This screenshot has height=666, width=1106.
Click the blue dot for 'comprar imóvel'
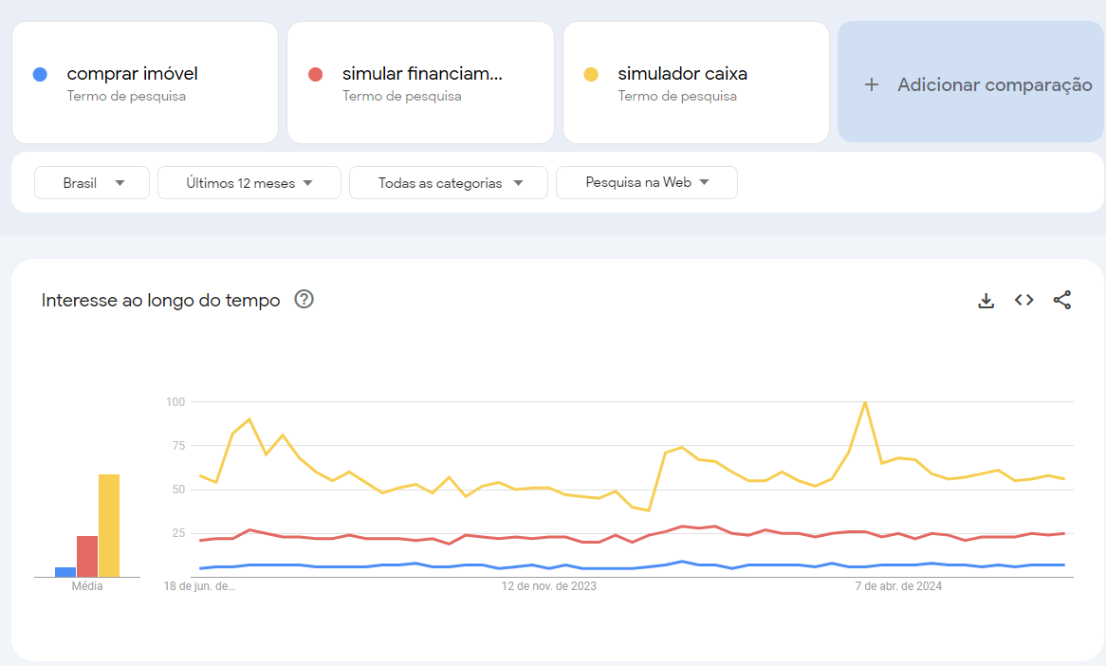(38, 73)
